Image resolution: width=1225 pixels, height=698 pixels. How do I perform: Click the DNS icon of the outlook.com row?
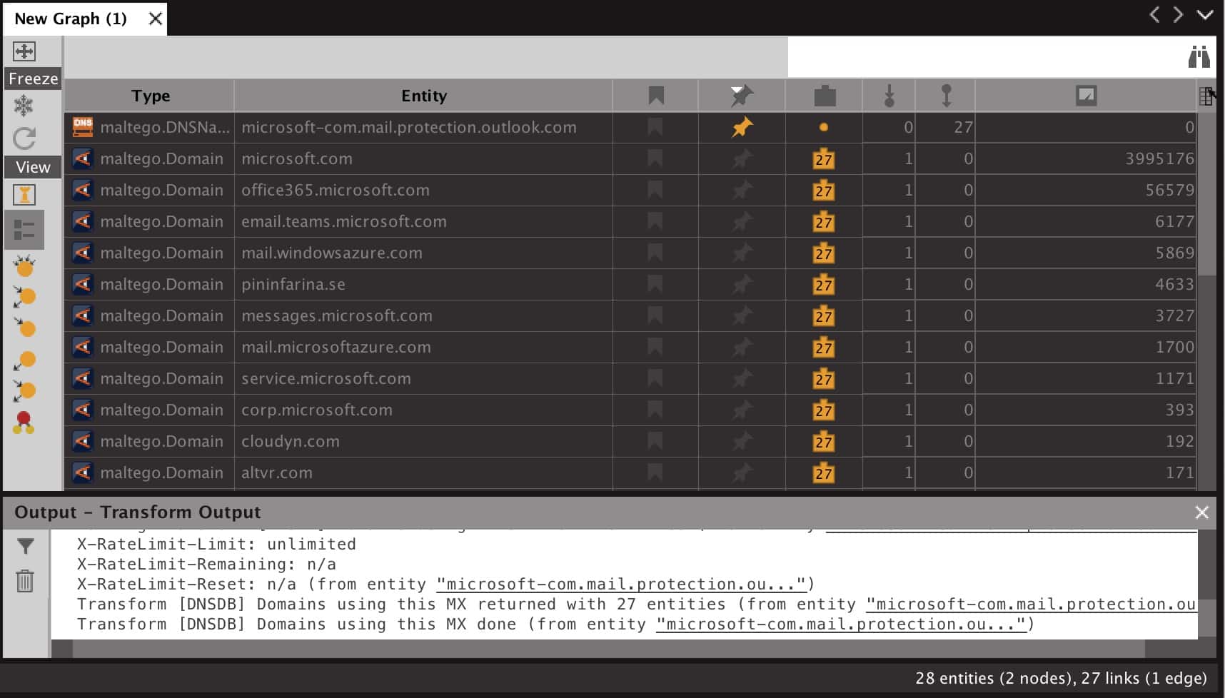[x=83, y=127]
